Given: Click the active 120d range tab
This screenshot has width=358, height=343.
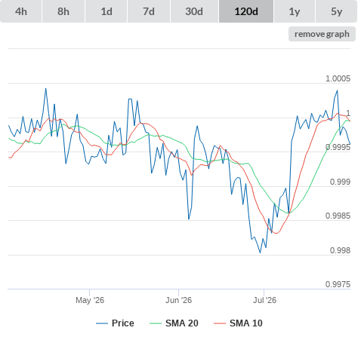Looking at the screenshot, I should [246, 11].
